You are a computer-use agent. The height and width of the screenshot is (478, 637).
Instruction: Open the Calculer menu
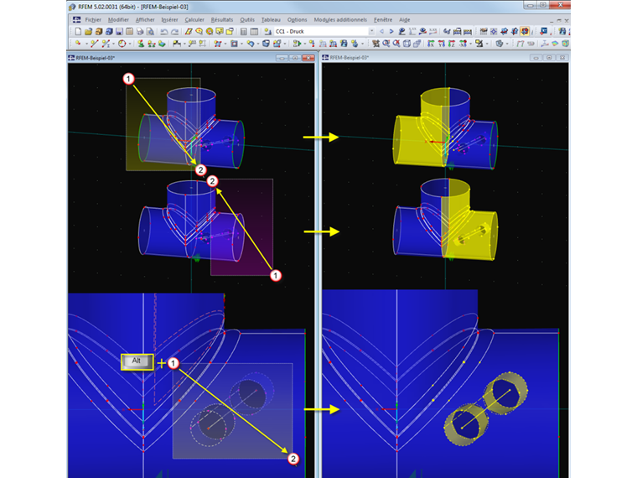(194, 19)
